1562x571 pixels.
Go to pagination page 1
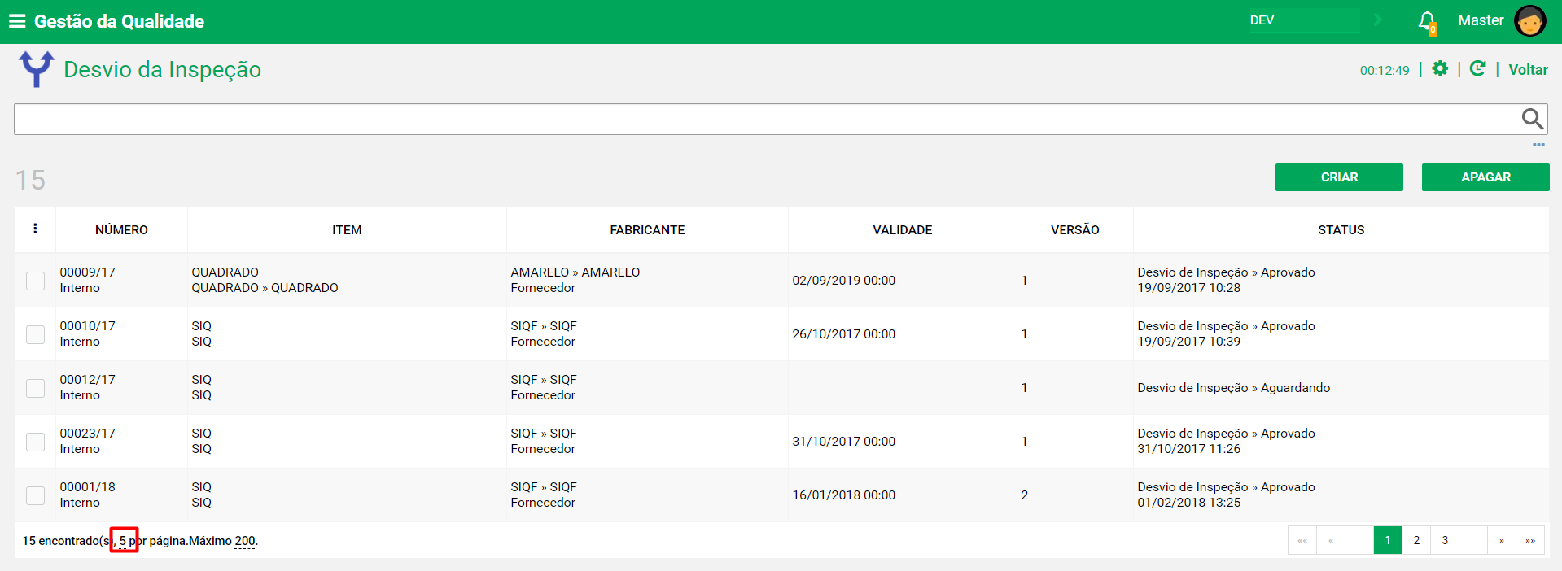tap(1388, 540)
